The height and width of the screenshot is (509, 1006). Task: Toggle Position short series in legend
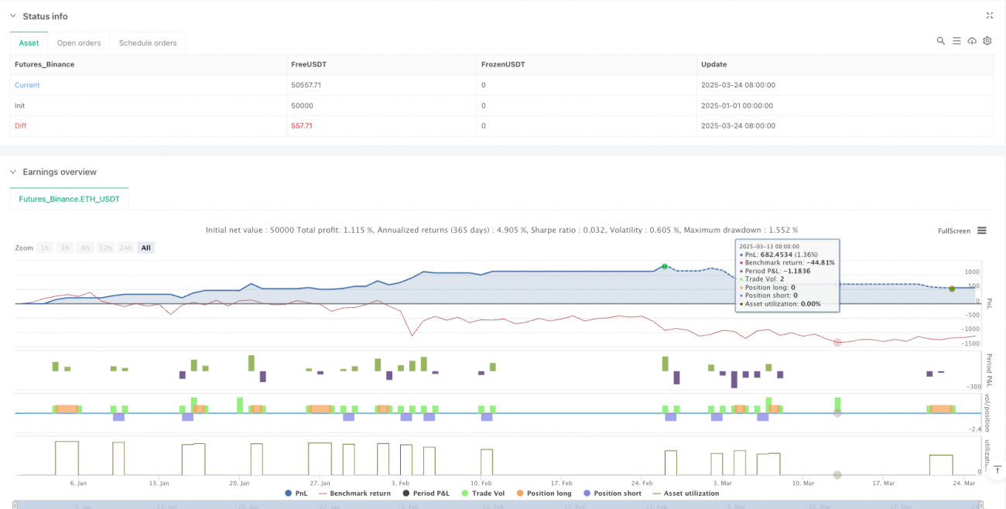611,493
